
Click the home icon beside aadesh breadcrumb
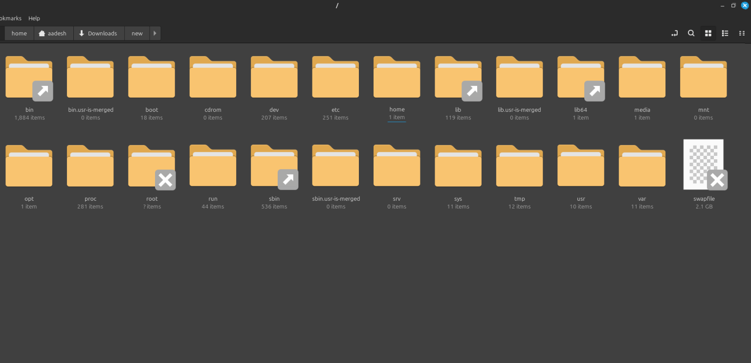tap(42, 33)
